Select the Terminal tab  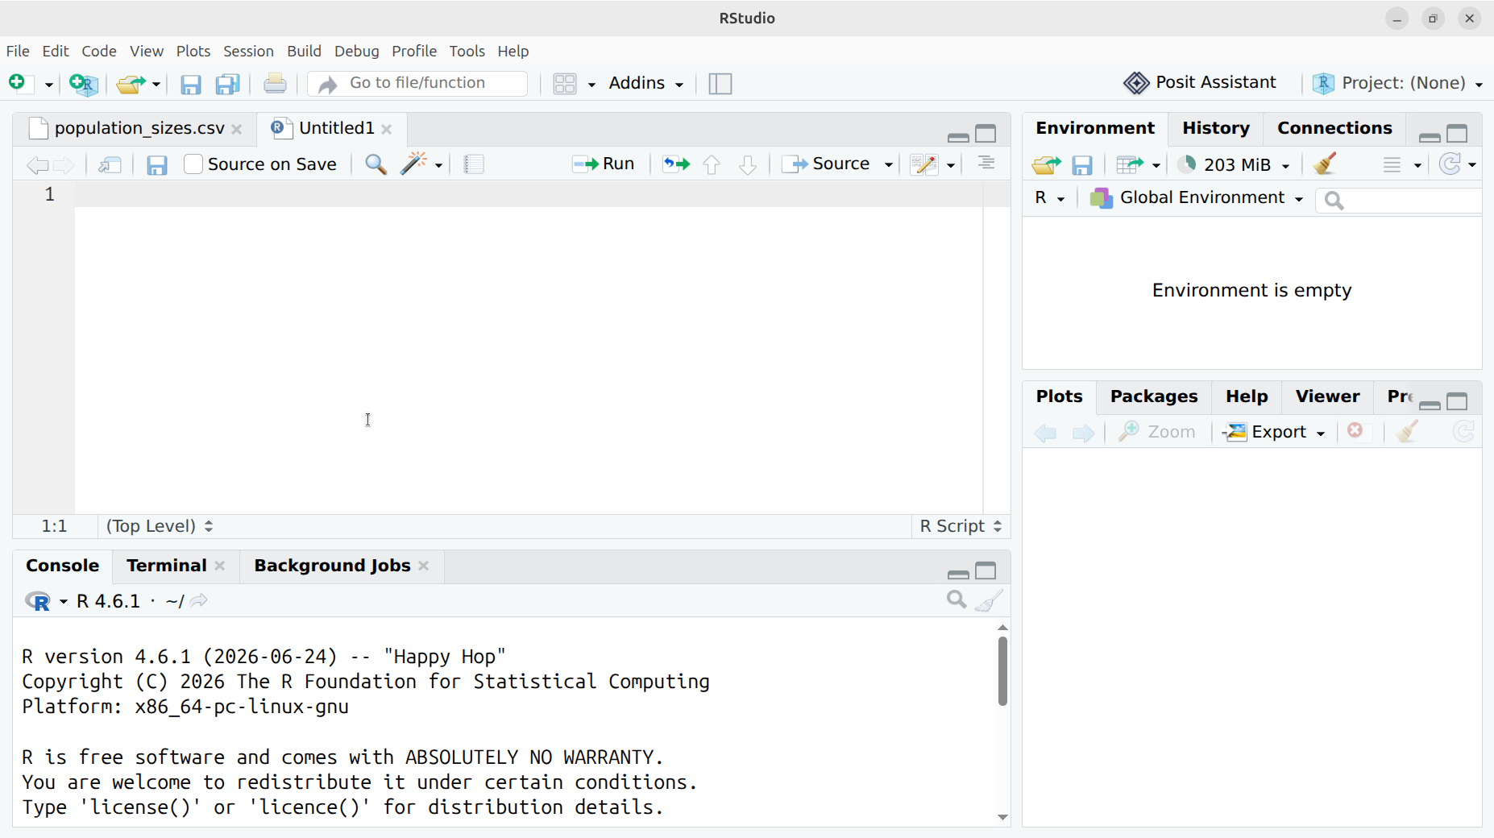click(x=167, y=566)
